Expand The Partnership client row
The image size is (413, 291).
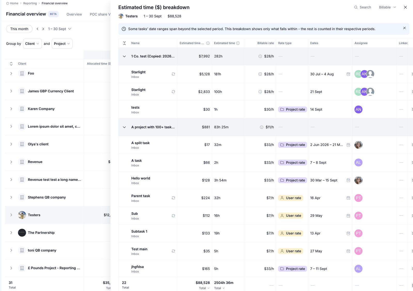click(x=11, y=233)
